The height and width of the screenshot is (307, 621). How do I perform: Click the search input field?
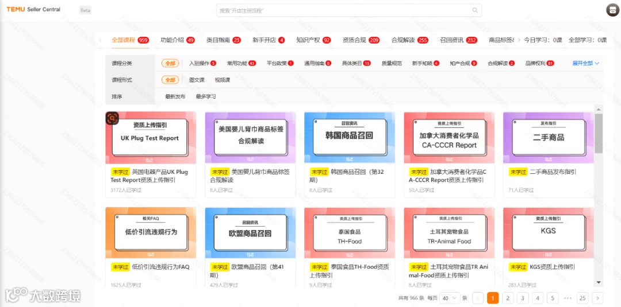tap(348, 11)
